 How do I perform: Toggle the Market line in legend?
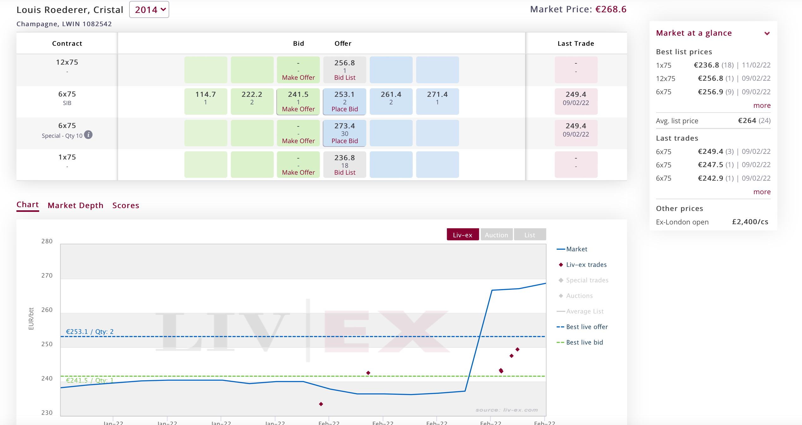click(572, 249)
